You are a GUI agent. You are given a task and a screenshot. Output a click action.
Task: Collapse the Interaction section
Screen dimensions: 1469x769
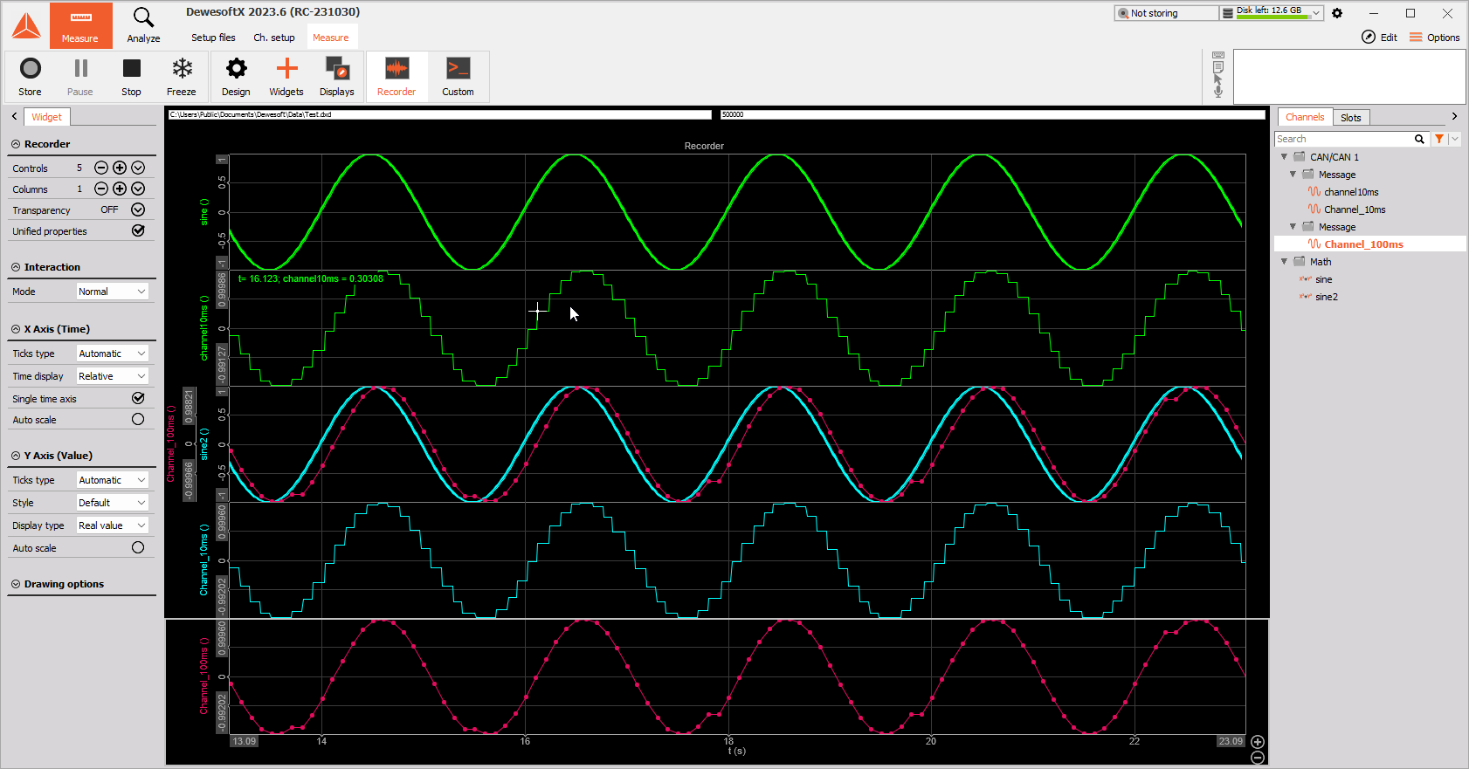[x=16, y=267]
